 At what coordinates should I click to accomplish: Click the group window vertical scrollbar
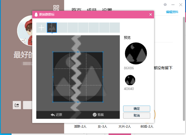tap(184, 69)
